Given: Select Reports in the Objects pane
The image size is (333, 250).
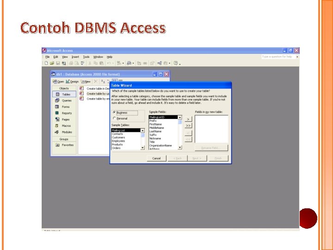Looking at the screenshot, I should pos(64,113).
